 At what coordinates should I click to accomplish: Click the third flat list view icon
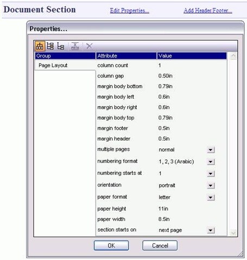point(61,46)
